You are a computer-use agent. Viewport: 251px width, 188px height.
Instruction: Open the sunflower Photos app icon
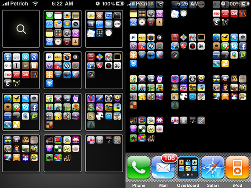pos(67,15)
